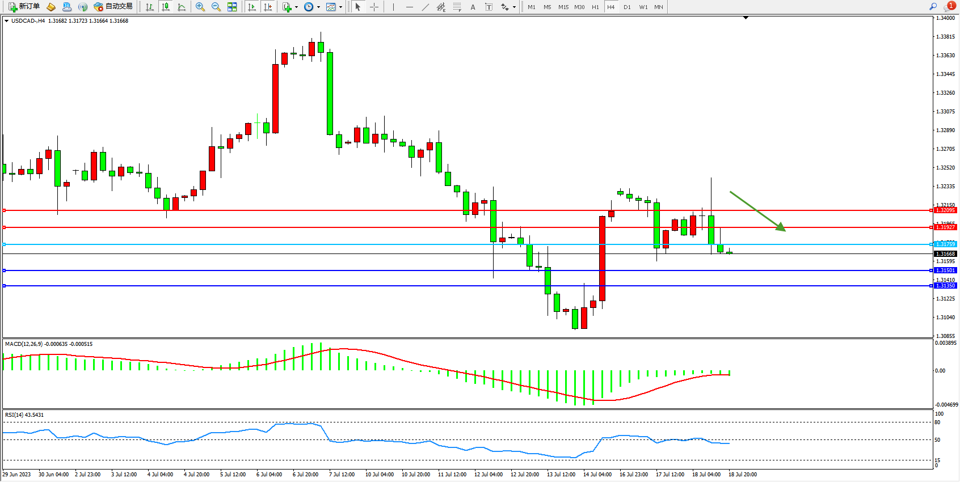
Task: Select the crosshair tool
Action: (x=374, y=7)
